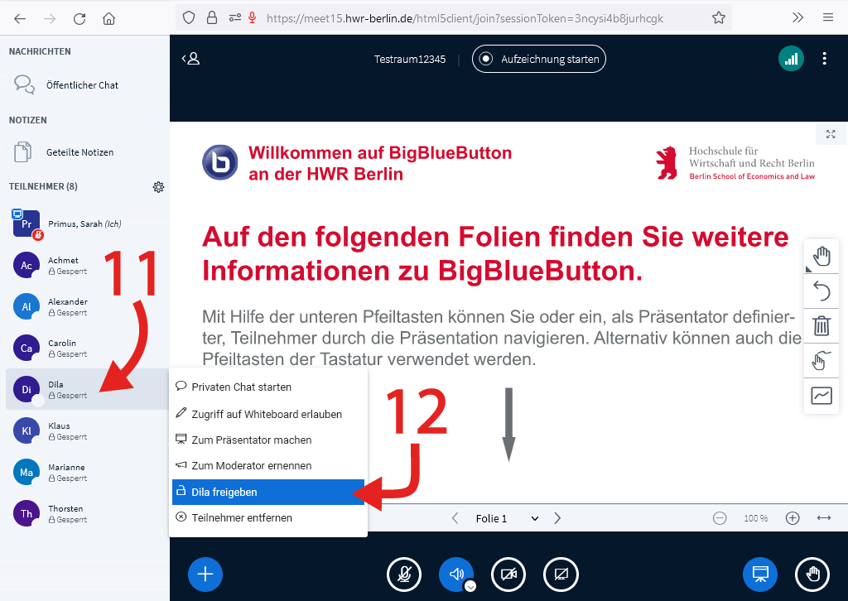Screen dimensions: 848x601
Task: Share your webcam
Action: tap(508, 575)
